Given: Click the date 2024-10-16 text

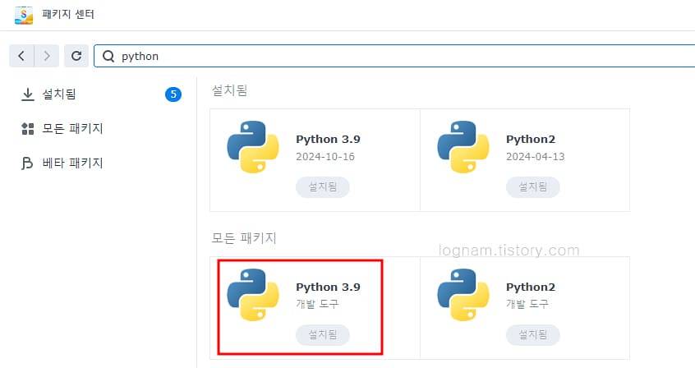Looking at the screenshot, I should click(x=325, y=157).
